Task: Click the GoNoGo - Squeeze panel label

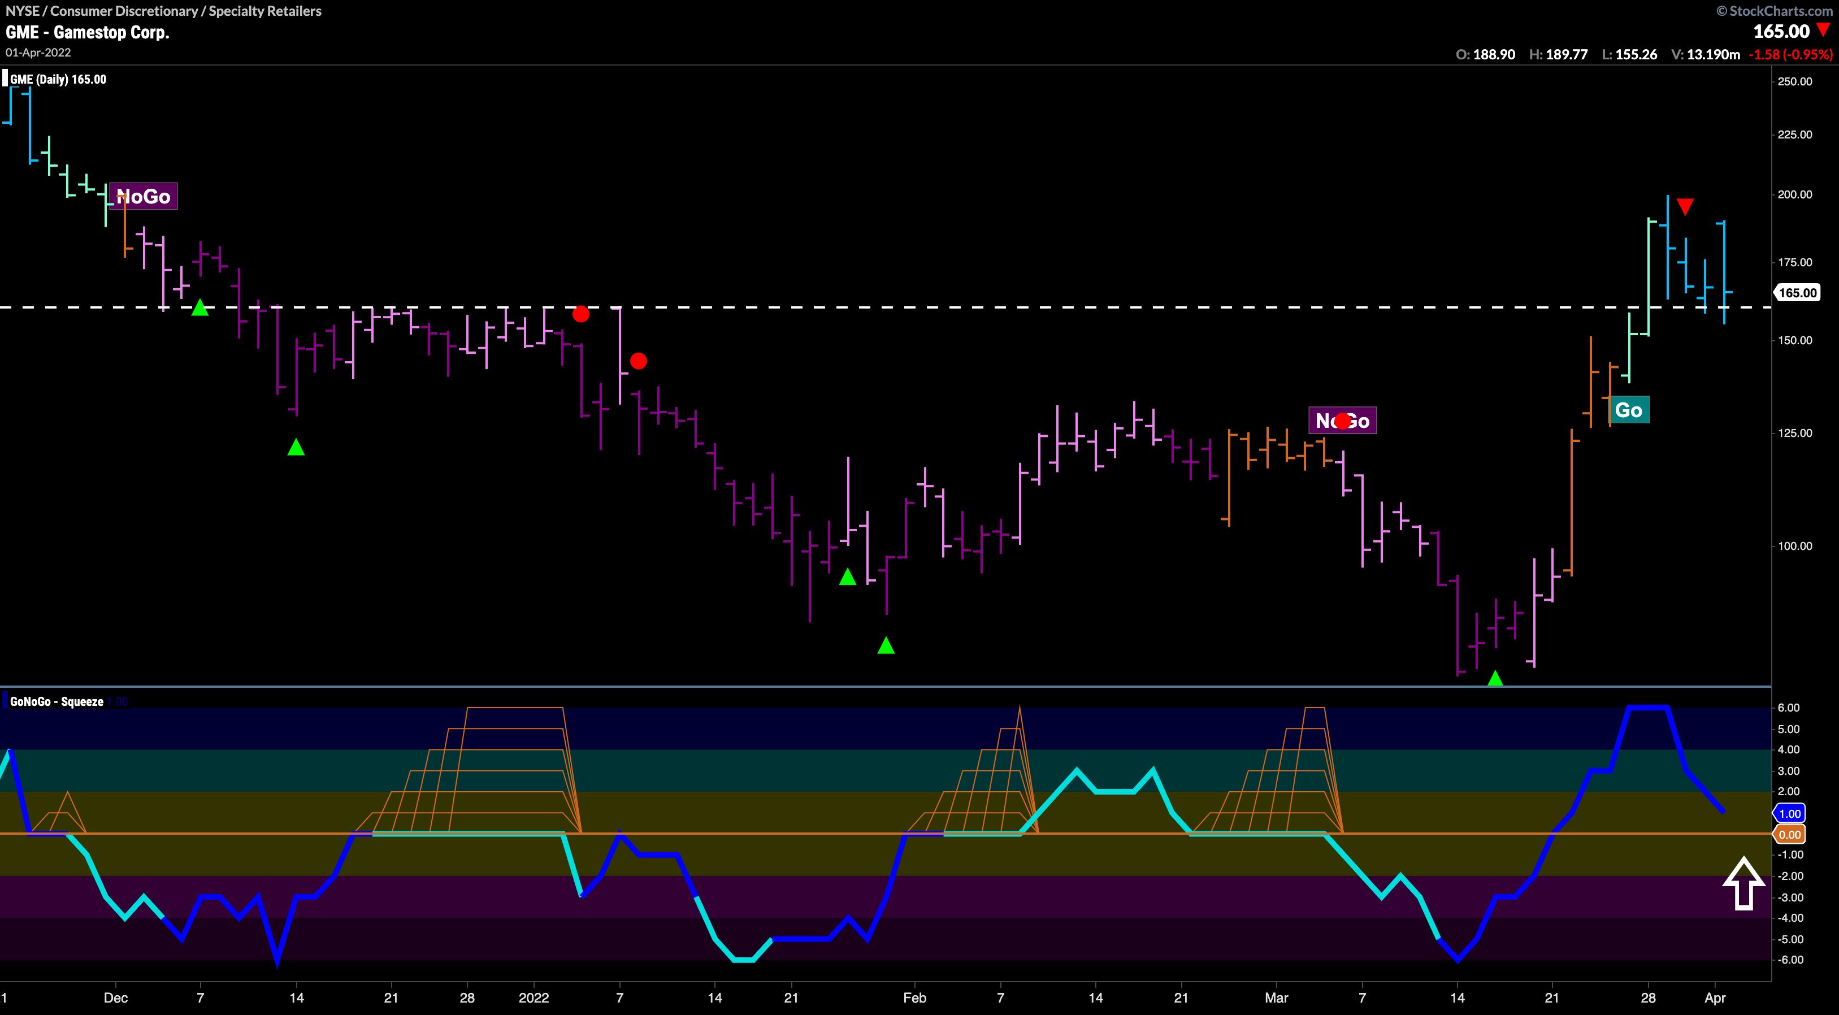Action: (57, 702)
